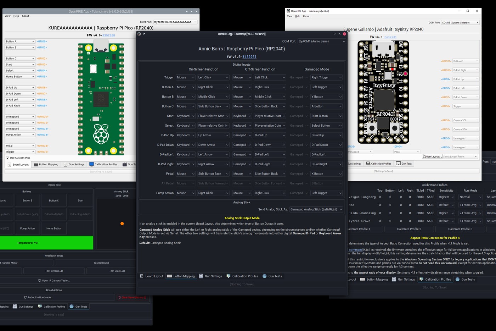Click the Calibrate Profile 2 button
496x331 pixels.
[x=409, y=229]
